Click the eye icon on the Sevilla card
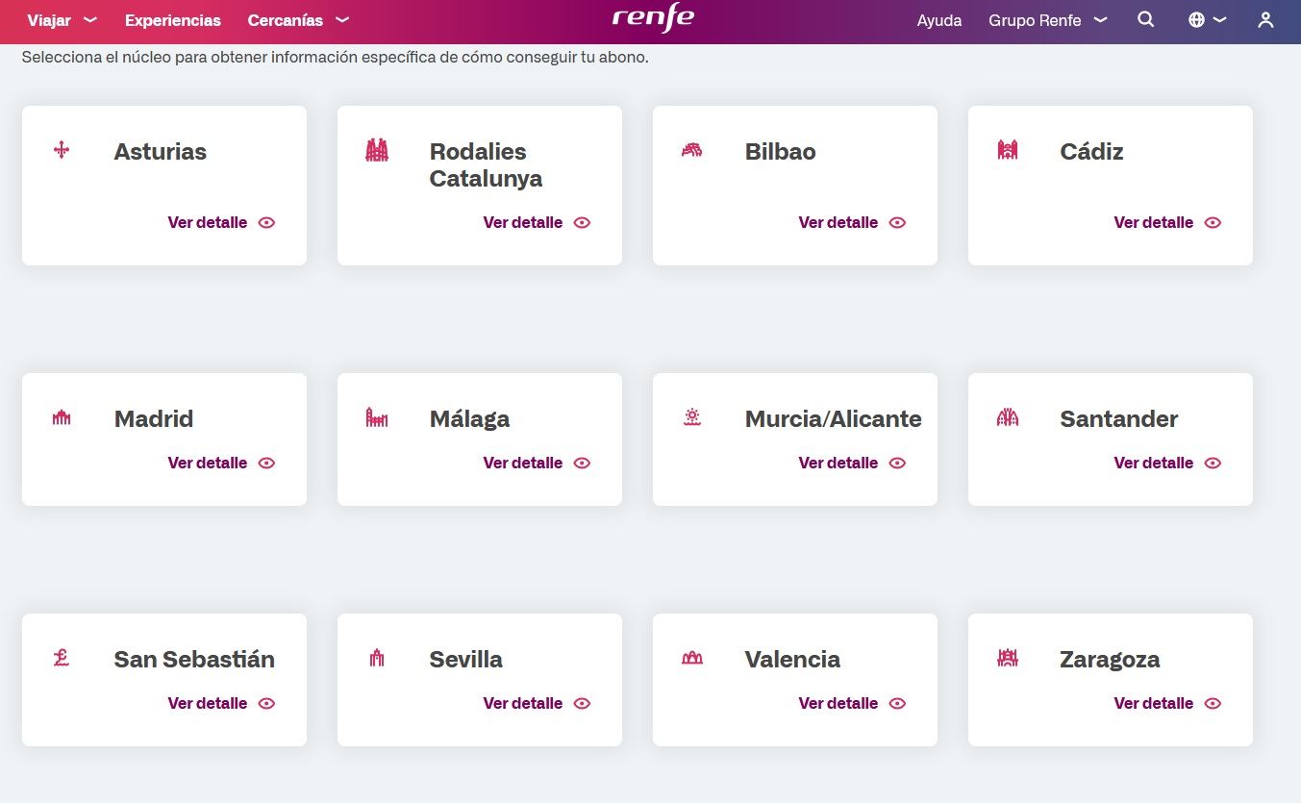This screenshot has height=803, width=1301. point(582,703)
